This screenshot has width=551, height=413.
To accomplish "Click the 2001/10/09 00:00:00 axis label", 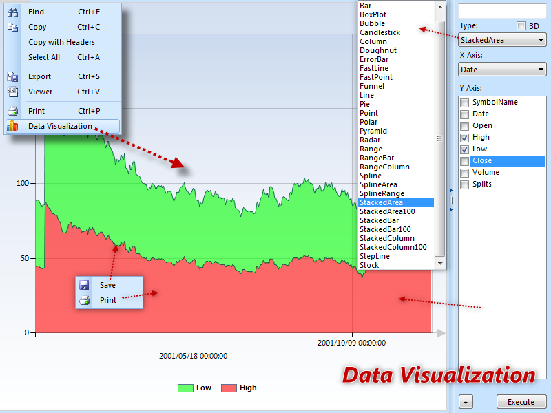I will tap(351, 343).
